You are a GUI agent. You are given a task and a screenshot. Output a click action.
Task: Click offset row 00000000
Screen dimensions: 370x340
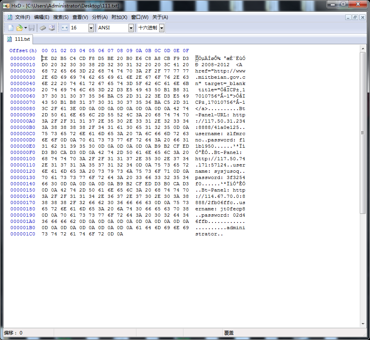[23, 58]
